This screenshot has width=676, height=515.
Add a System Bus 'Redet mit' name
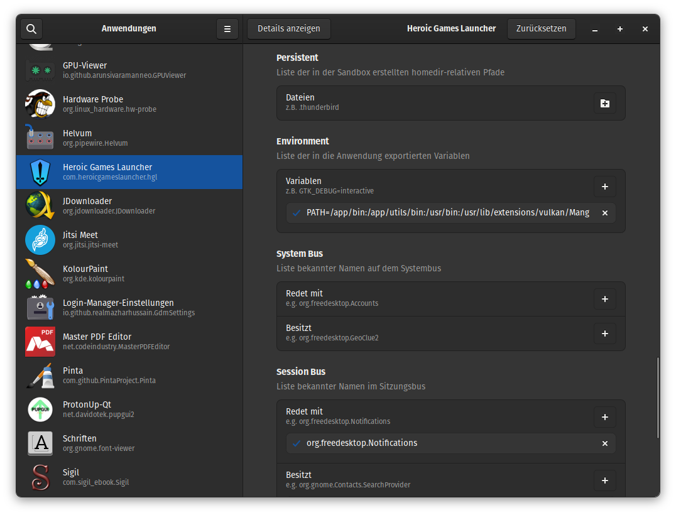[604, 299]
